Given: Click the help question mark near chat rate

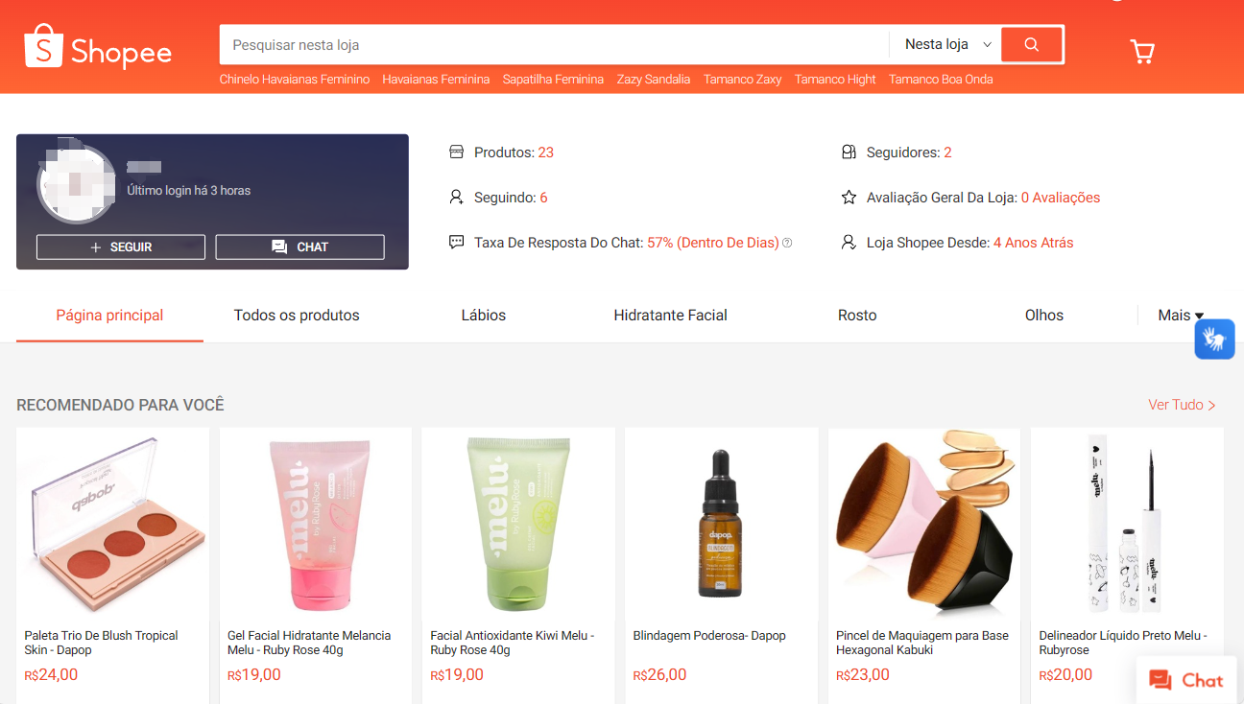Looking at the screenshot, I should coord(787,243).
